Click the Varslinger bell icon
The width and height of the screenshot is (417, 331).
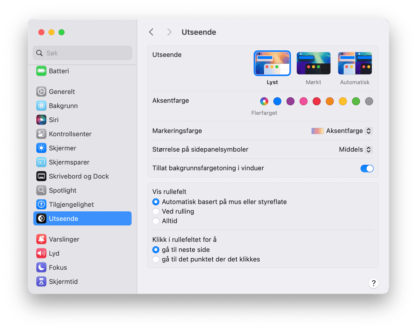(x=41, y=240)
